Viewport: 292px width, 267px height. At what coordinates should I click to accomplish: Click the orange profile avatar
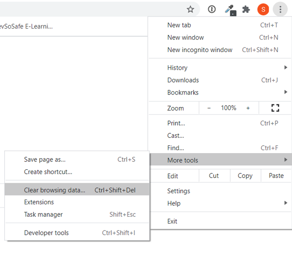pyautogui.click(x=263, y=9)
